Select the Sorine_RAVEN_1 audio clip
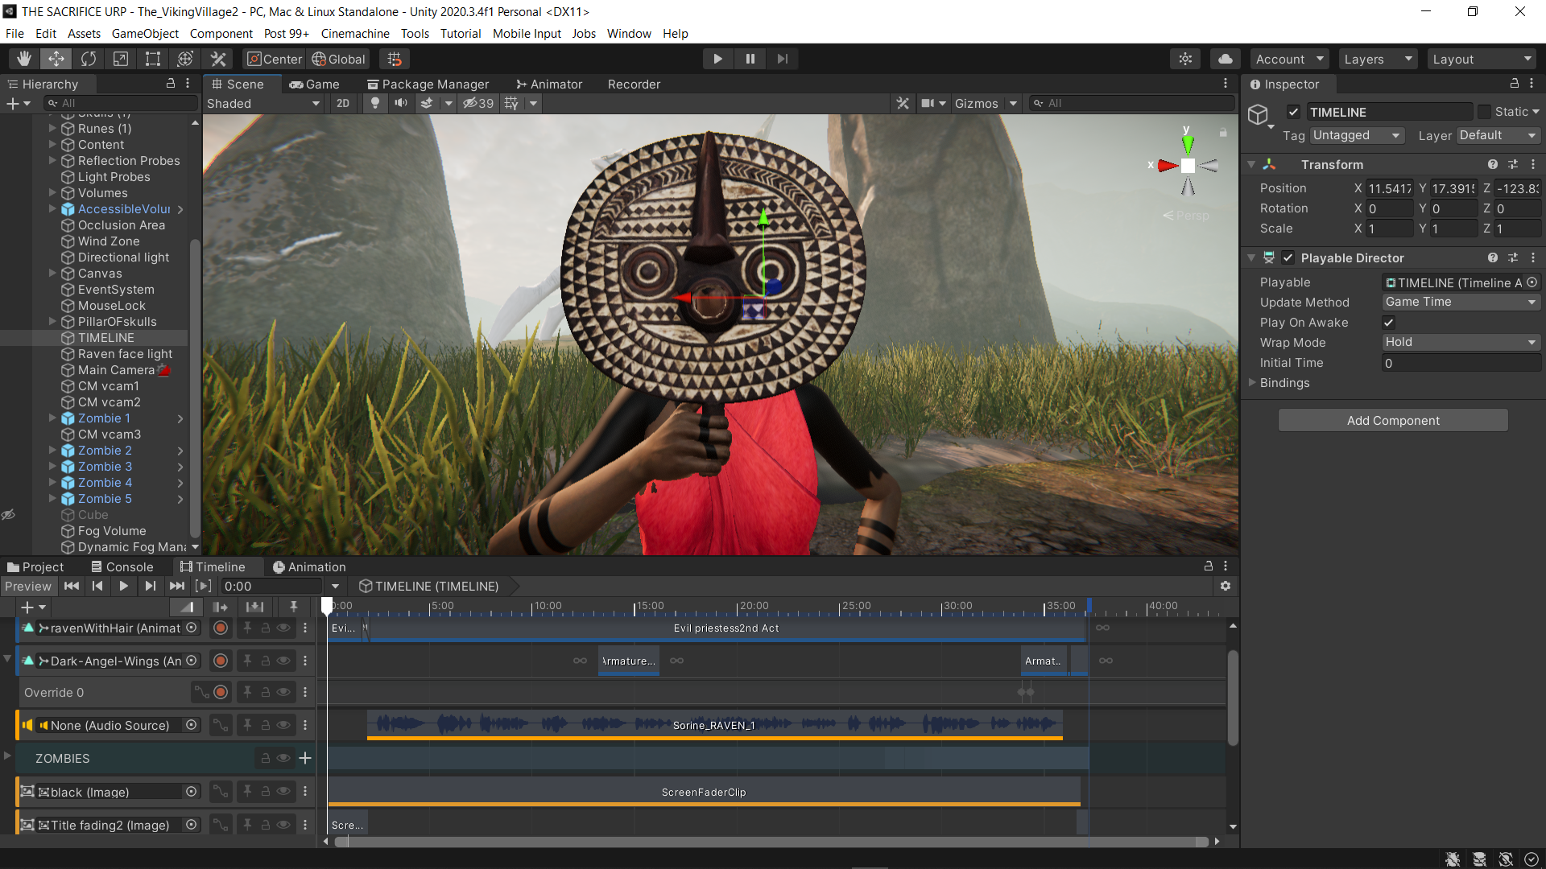Image resolution: width=1546 pixels, height=869 pixels. click(x=714, y=725)
